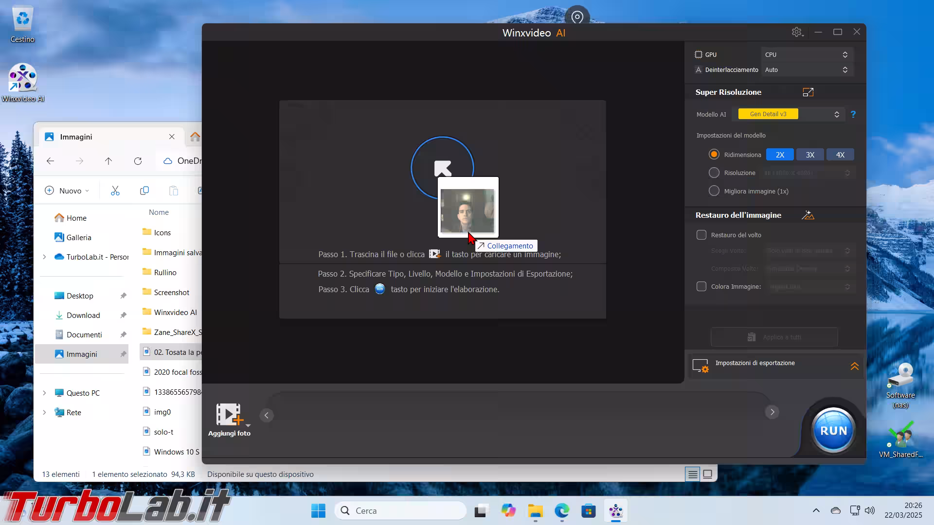Expand the Impostazioni di esportazione chevrons

click(x=854, y=366)
